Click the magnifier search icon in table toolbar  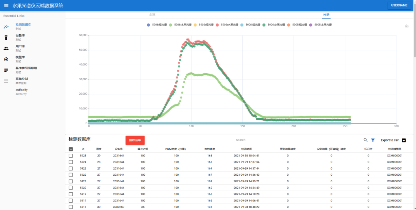tap(365, 140)
